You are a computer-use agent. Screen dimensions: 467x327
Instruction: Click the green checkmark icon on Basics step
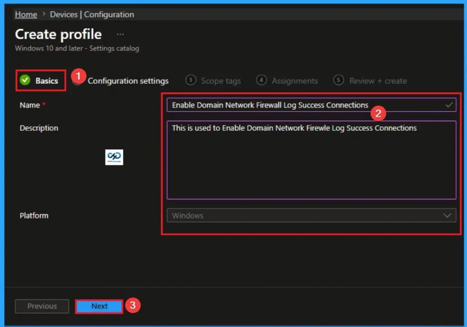point(25,80)
